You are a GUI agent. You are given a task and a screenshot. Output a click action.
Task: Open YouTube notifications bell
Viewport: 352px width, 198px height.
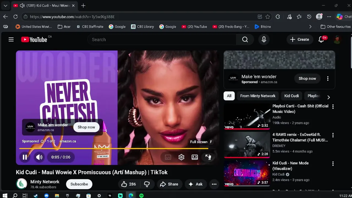[321, 40]
